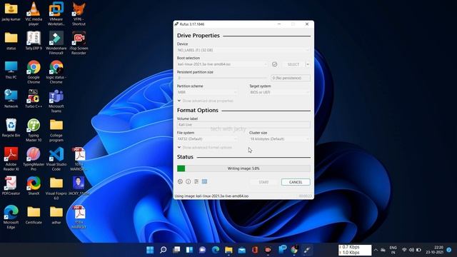Open the JACKY photo thumbnail on desktop
This screenshot has width=457, height=257.
click(x=79, y=186)
